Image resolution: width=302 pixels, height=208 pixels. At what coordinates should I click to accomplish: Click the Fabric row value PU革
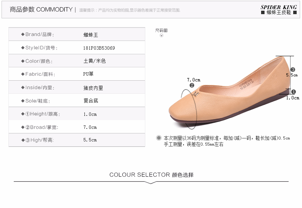[88, 74]
